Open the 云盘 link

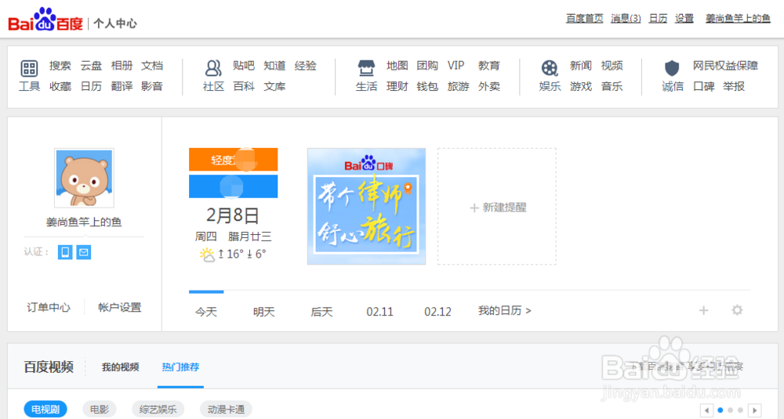tap(91, 66)
